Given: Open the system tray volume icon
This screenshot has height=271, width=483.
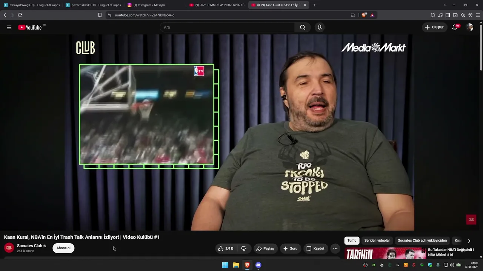Looking at the screenshot, I should (x=452, y=265).
